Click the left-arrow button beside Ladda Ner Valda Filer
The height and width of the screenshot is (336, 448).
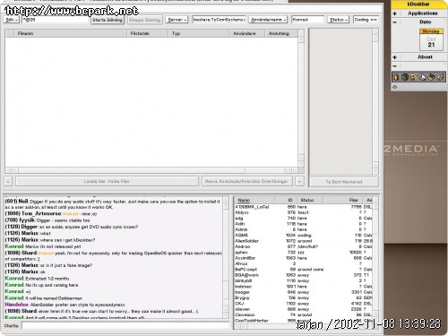(8, 181)
